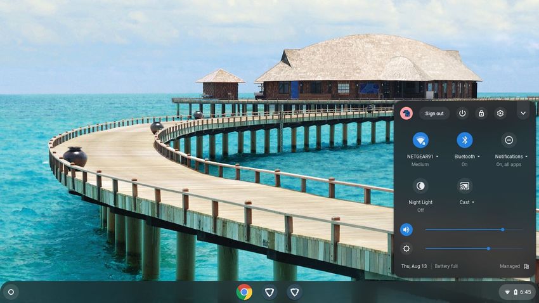This screenshot has height=303, width=539.
Task: Click the launcher circle on the shelf
Action: pos(11,292)
